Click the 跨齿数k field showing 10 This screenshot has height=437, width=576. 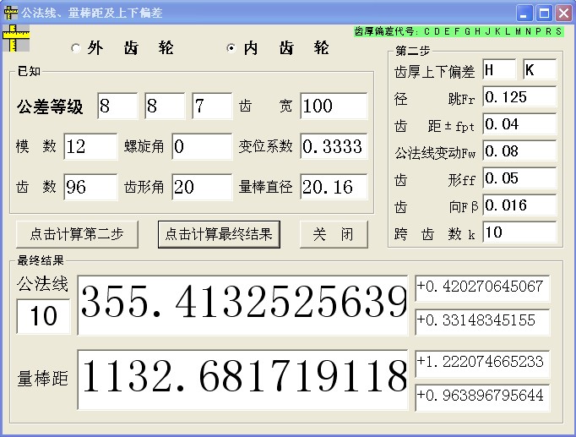tap(519, 232)
